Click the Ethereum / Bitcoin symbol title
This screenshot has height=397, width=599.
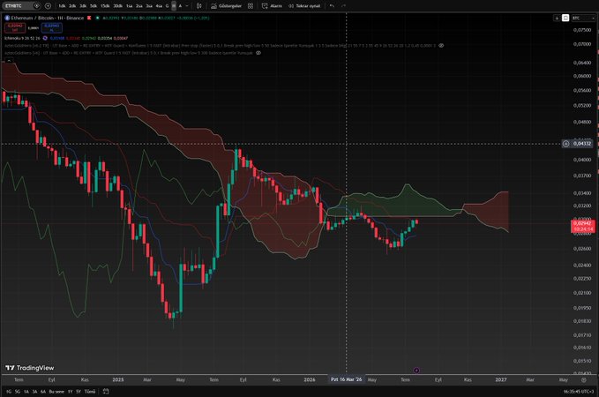tap(48, 18)
